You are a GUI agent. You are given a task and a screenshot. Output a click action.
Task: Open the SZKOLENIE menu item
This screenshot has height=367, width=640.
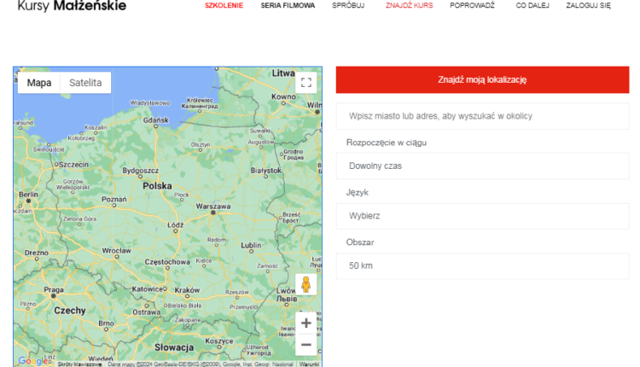(x=224, y=5)
